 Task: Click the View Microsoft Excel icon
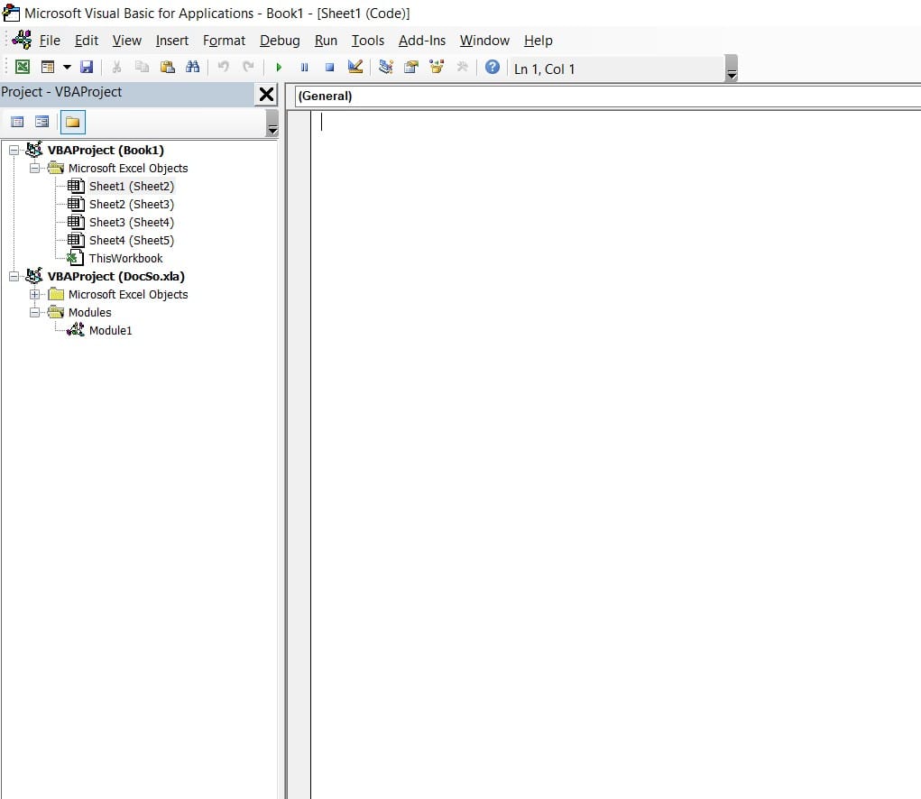click(22, 67)
